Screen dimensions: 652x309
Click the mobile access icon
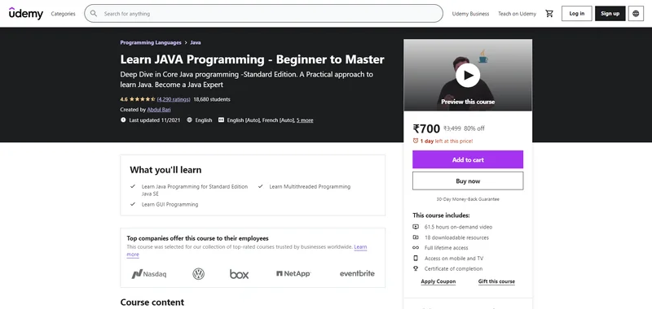[x=416, y=258]
